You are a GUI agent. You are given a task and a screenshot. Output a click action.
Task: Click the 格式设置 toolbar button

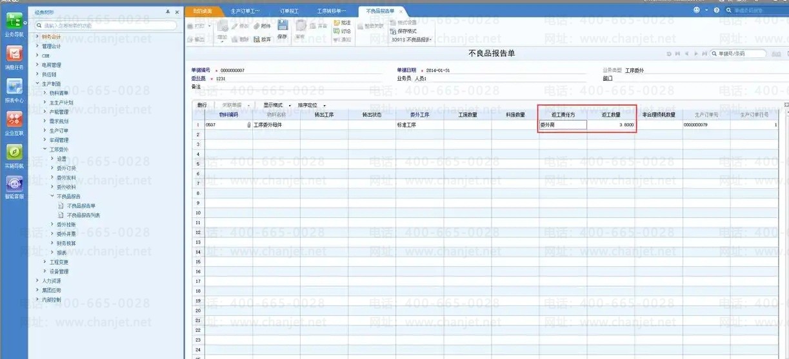pyautogui.click(x=403, y=23)
